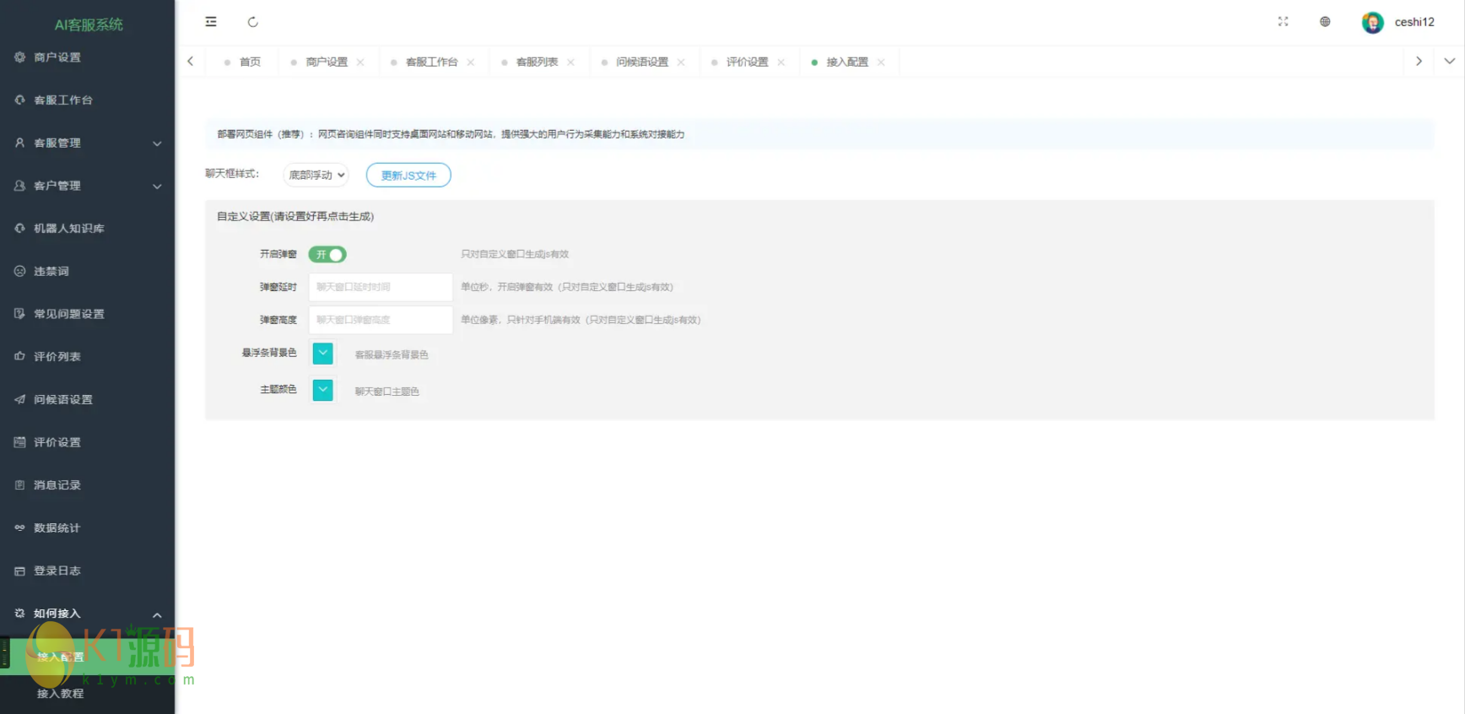The height and width of the screenshot is (714, 1465).
Task: Click the 弹窗延时 input field
Action: point(381,287)
